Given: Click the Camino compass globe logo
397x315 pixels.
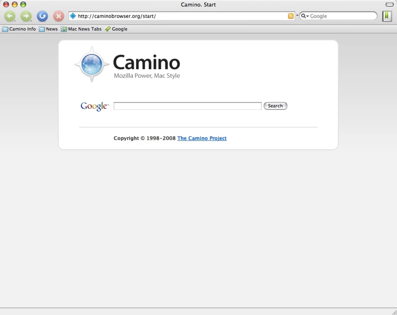Looking at the screenshot, I should point(92,64).
